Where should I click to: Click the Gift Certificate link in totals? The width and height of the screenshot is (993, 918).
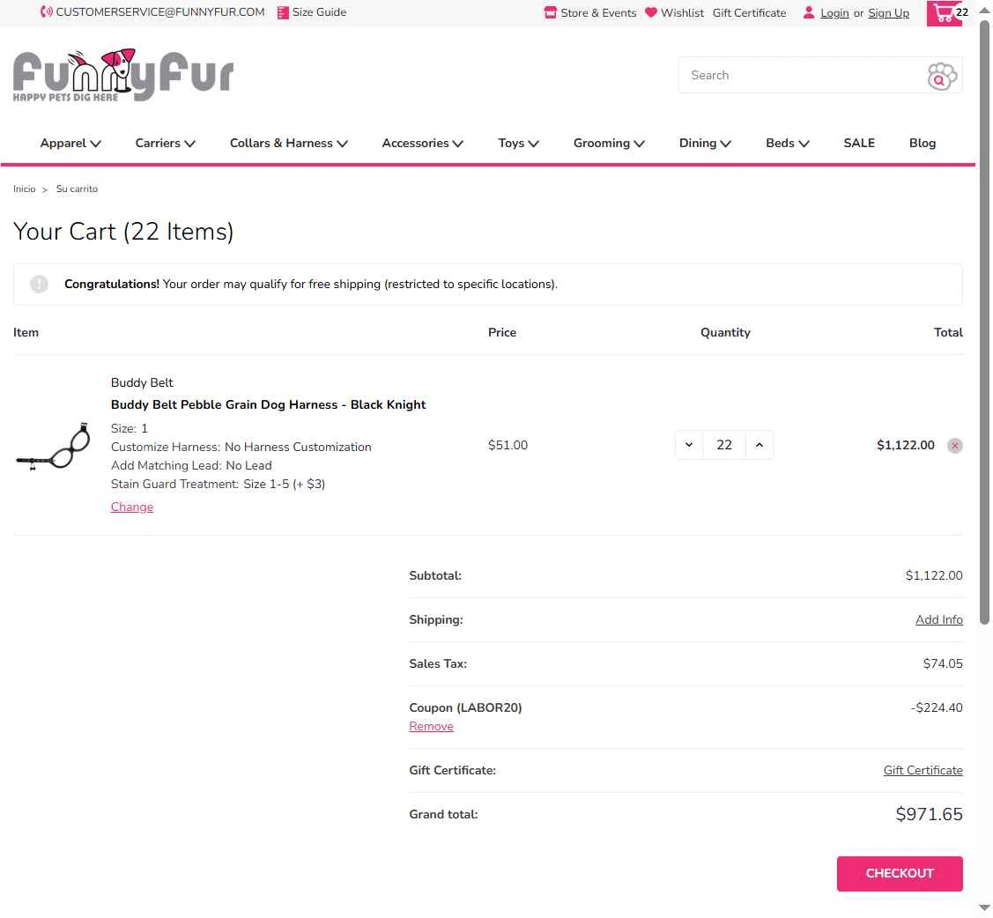pos(923,771)
